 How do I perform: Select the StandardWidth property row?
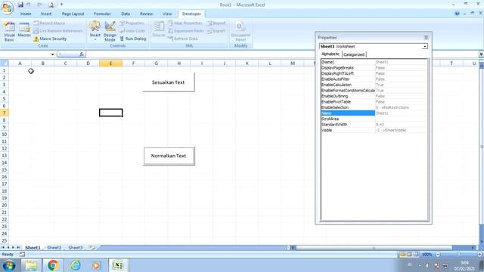tap(374, 124)
